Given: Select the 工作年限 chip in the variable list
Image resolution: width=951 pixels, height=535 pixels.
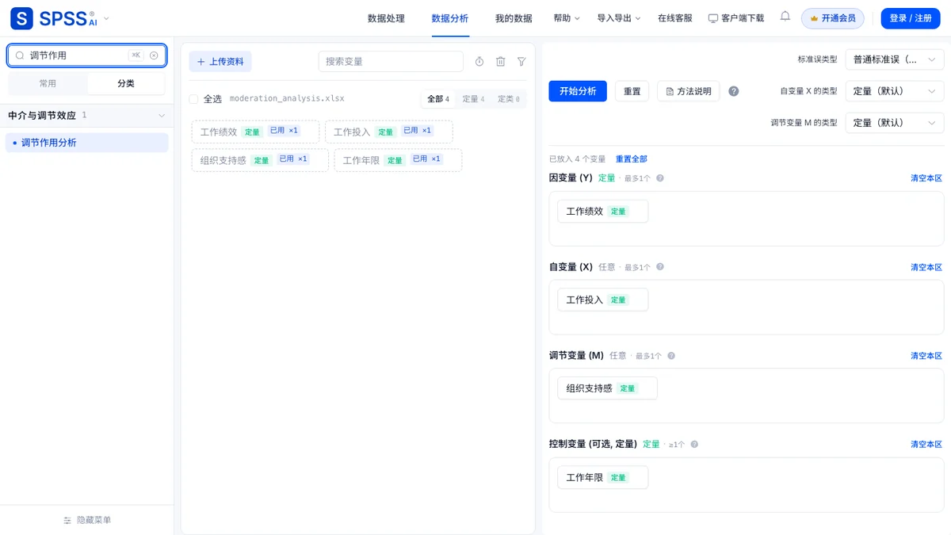Looking at the screenshot, I should [398, 160].
